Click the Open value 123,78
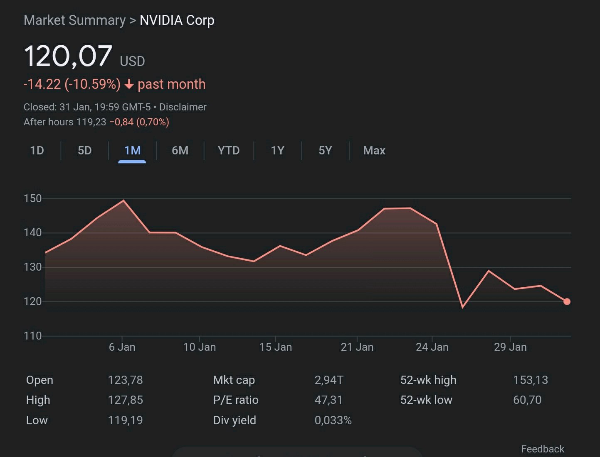The image size is (600, 457). point(125,380)
